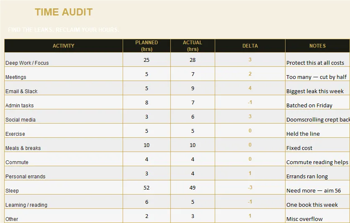Click the PLANNED (hrs) column header
350x223 pixels.
coord(147,46)
